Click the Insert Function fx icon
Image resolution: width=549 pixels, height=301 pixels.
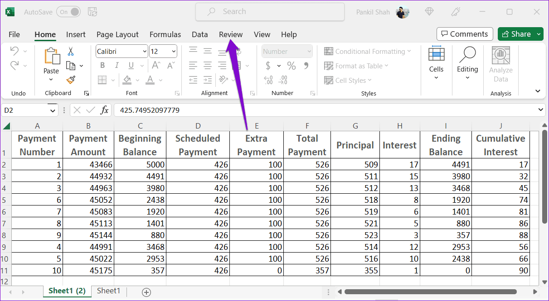(105, 110)
